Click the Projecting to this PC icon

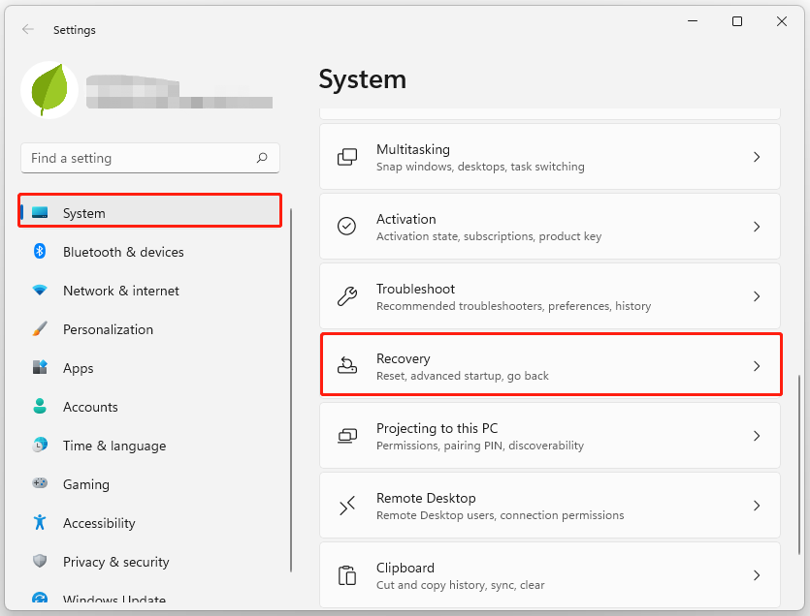click(x=346, y=435)
